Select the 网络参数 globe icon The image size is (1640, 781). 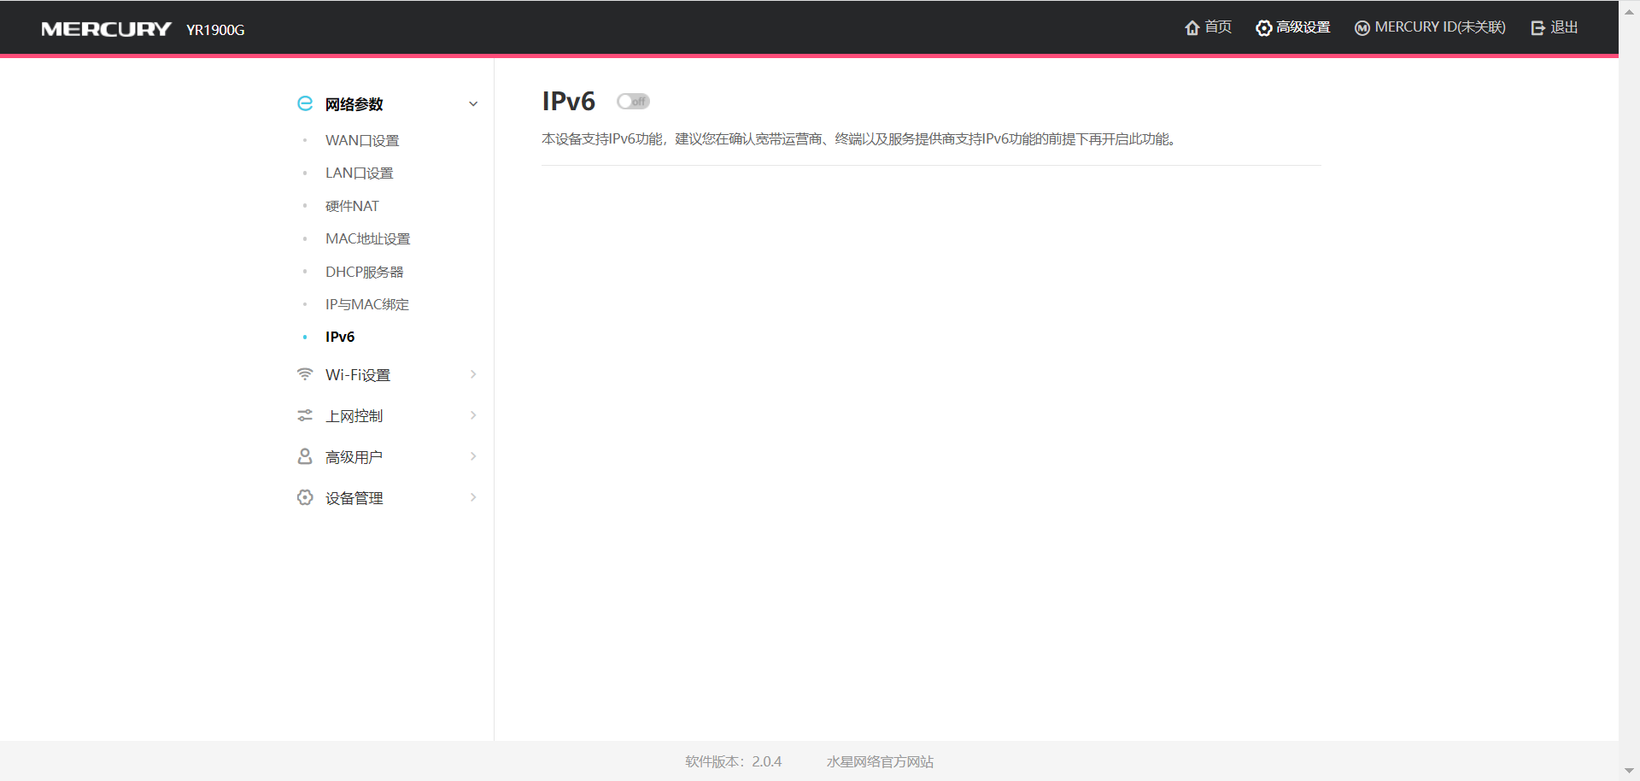click(305, 103)
